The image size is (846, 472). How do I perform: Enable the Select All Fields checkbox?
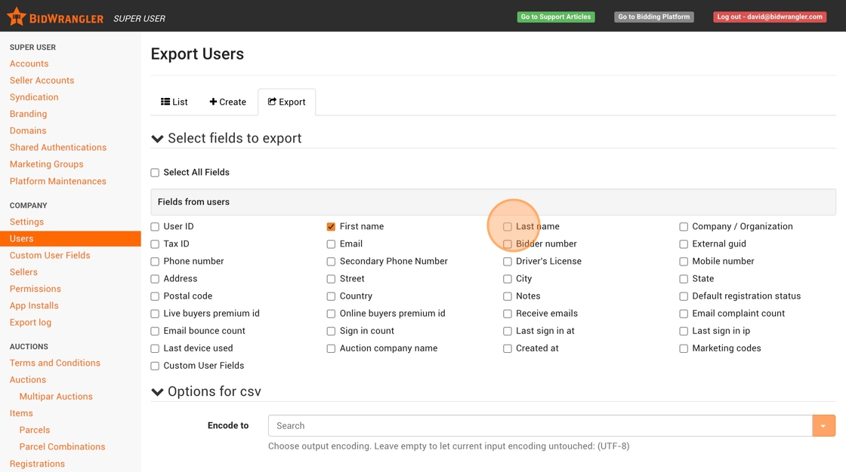click(155, 173)
